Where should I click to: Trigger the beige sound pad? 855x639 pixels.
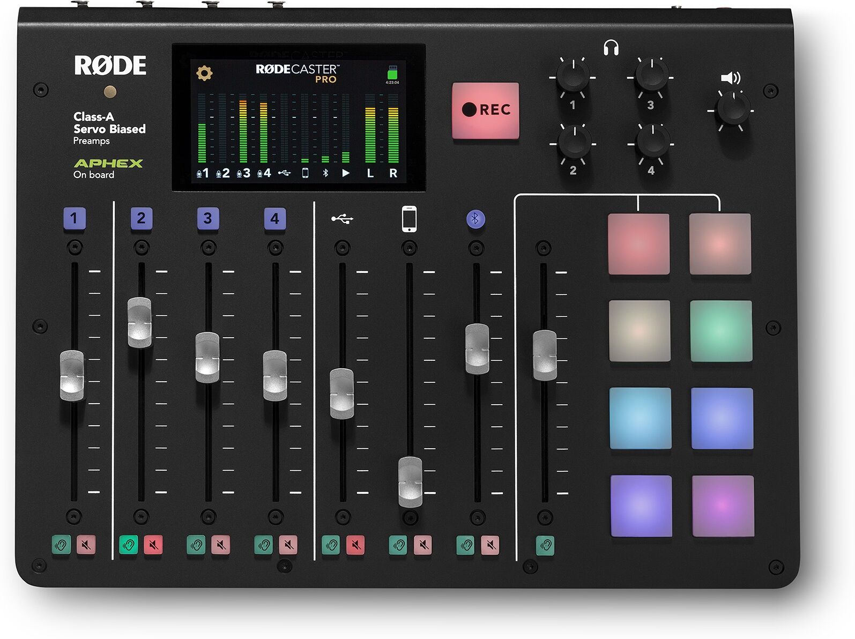click(640, 331)
